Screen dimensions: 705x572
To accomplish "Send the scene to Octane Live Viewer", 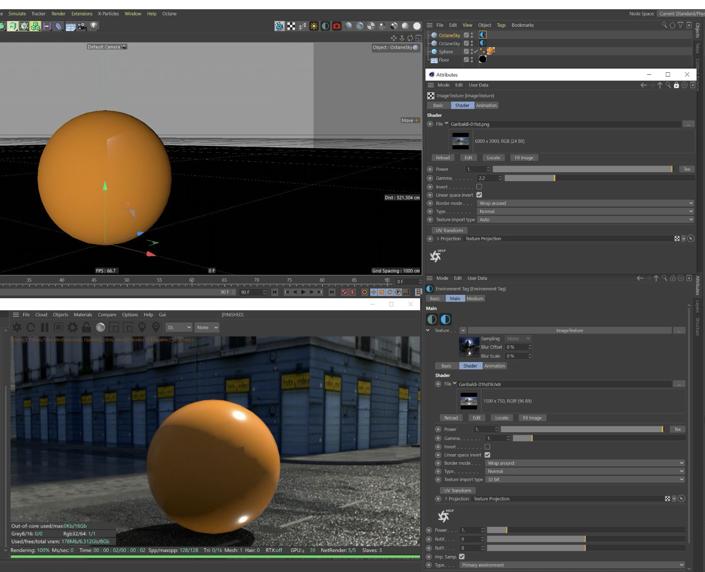I will (17, 327).
